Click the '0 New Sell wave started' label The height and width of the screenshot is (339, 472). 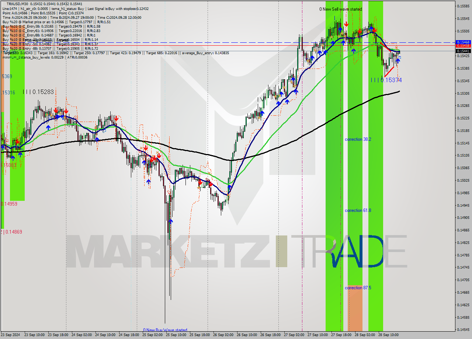340,9
